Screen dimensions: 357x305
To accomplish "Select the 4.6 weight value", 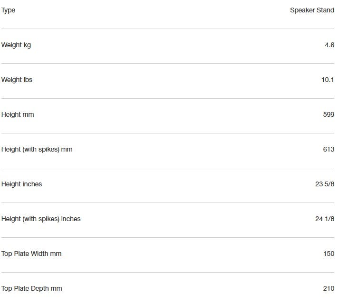I will click(x=329, y=45).
